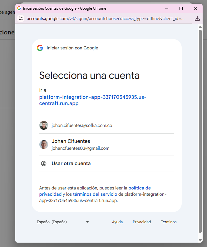Click the scrollbar down arrow

click(x=200, y=240)
